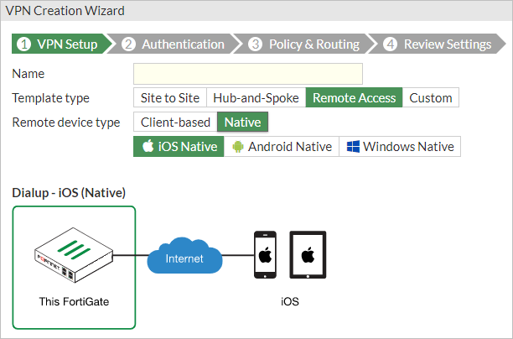The image size is (513, 339).
Task: Choose Native remote device type
Action: pyautogui.click(x=242, y=122)
